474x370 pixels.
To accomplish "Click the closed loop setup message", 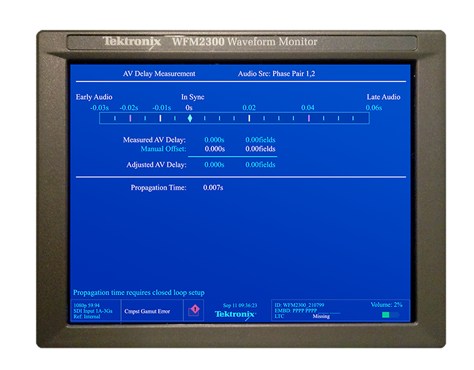I will 139,293.
